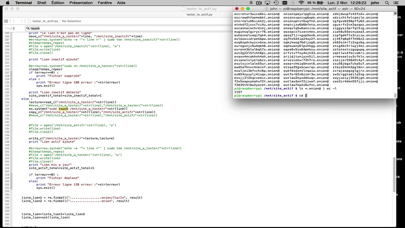This screenshot has height=228, width=405.
Task: Click the home folder icon in Terminal title
Action: point(266,9)
